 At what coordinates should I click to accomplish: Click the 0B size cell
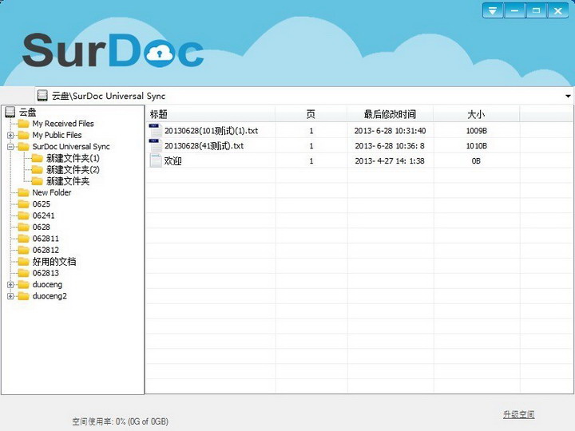click(476, 161)
